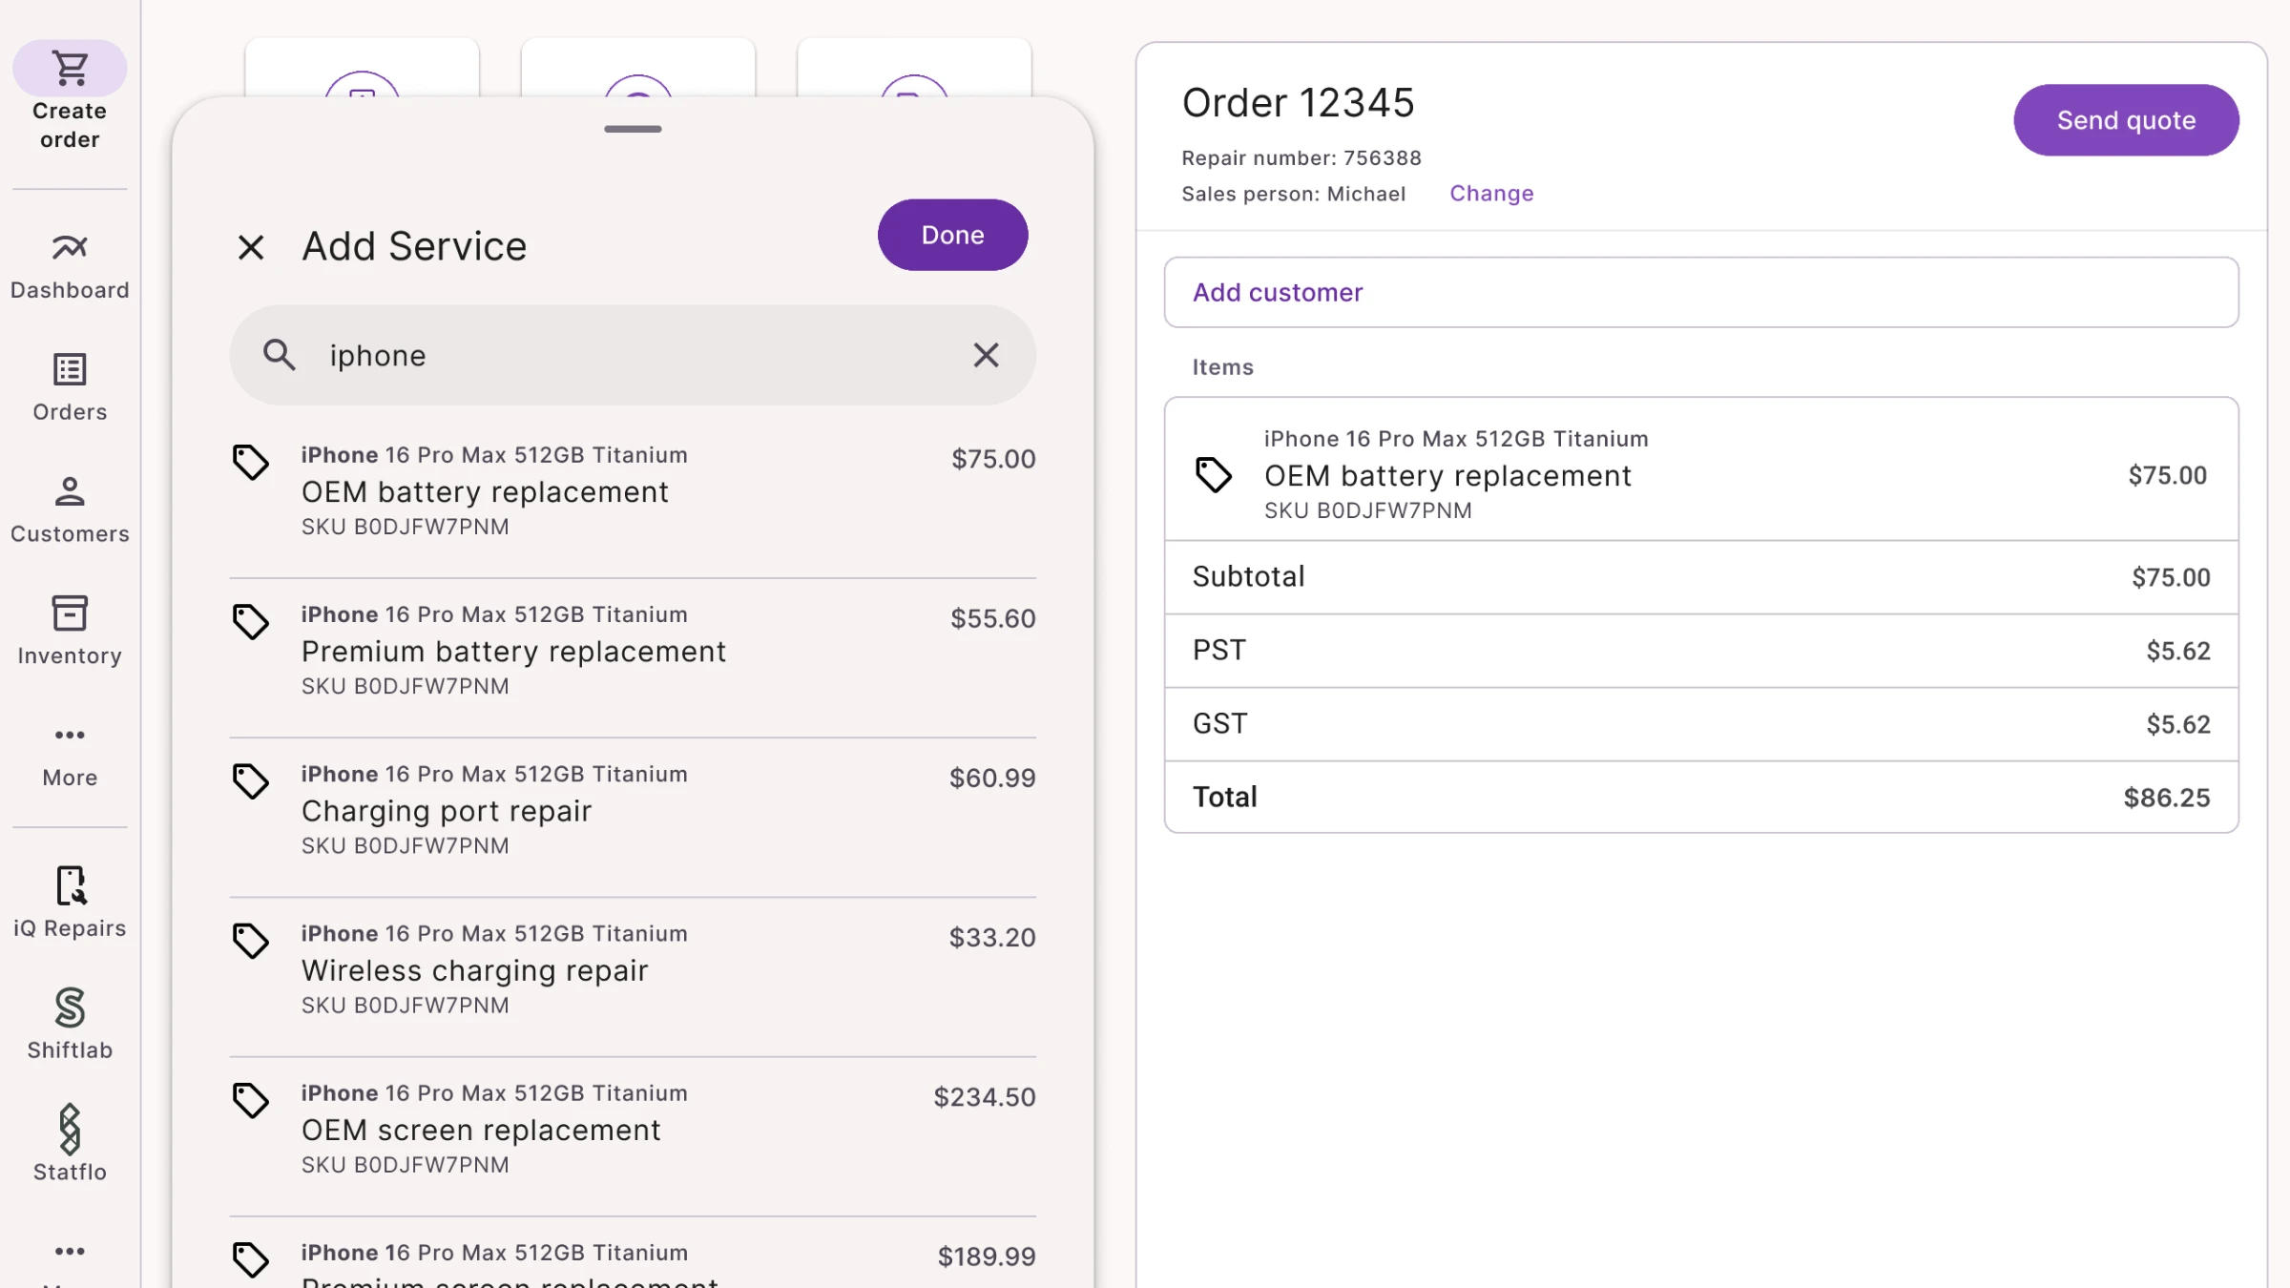Close the Add Service sheet with the X
Image resolution: width=2290 pixels, height=1288 pixels.
[x=251, y=247]
